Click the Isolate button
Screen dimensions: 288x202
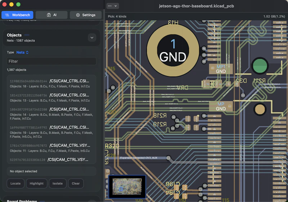coord(58,183)
